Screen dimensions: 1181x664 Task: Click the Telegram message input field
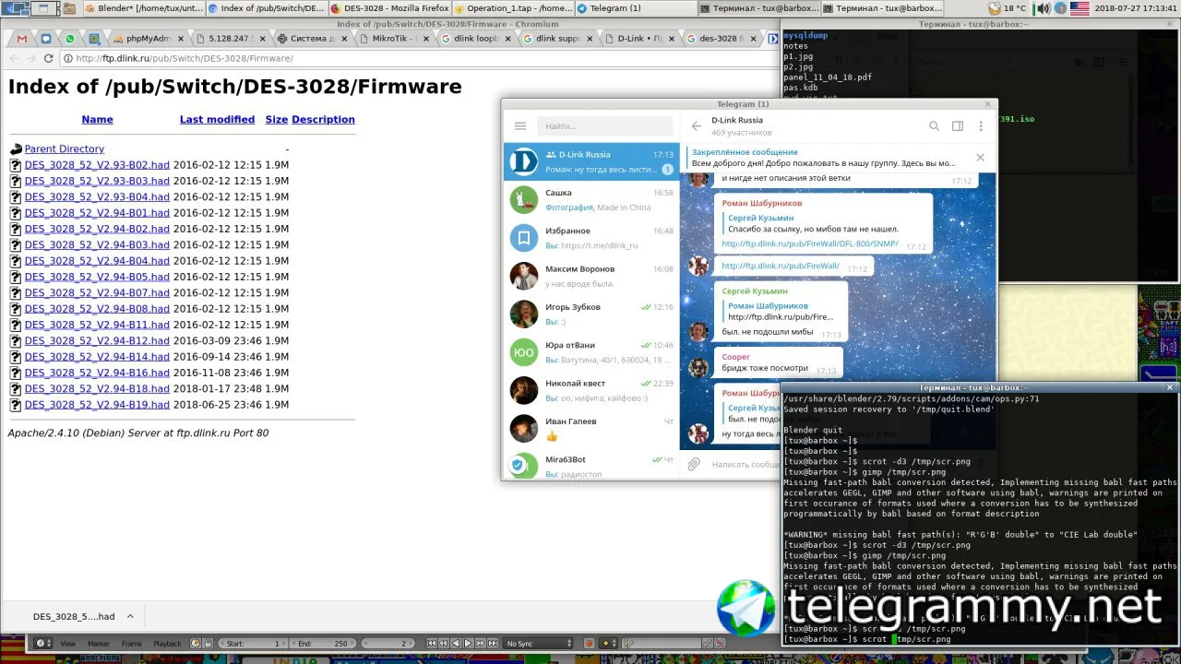[746, 465]
